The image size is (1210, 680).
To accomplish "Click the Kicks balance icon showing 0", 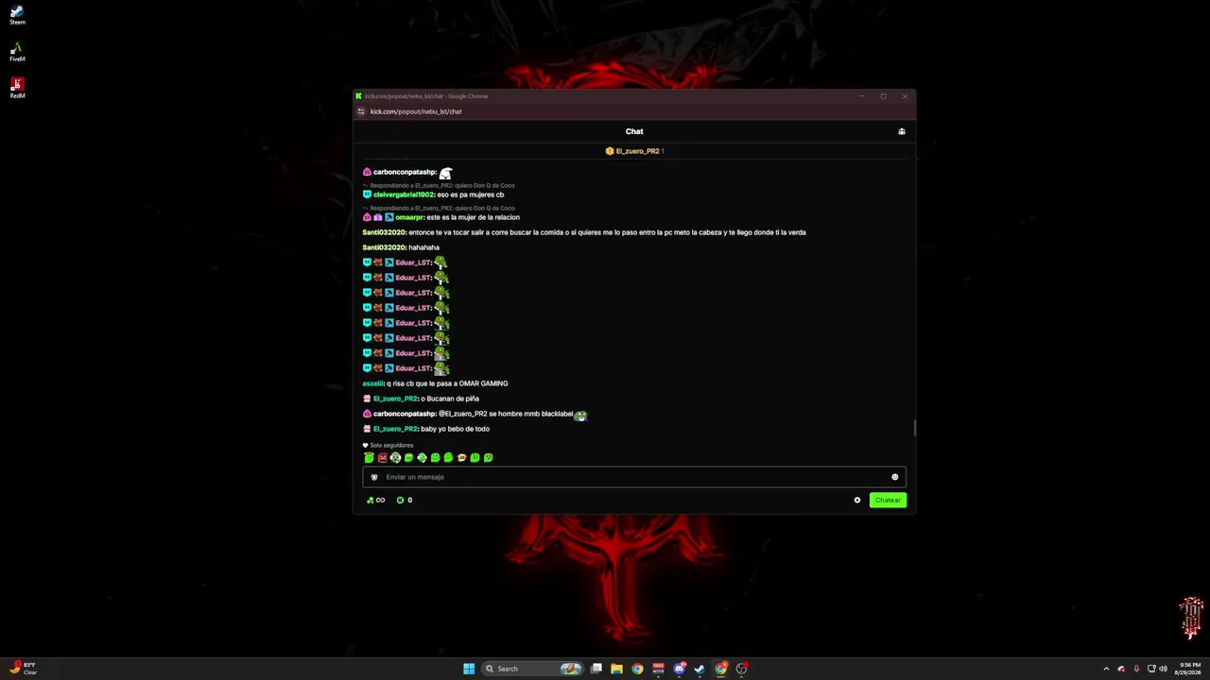I will coord(405,501).
